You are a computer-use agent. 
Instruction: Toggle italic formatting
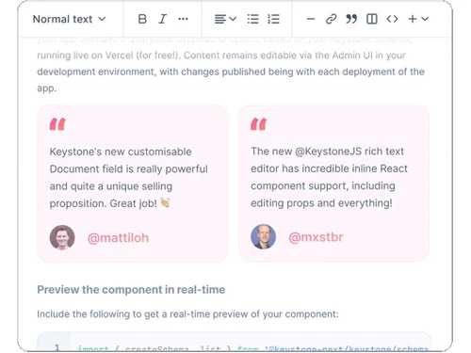[x=162, y=19]
